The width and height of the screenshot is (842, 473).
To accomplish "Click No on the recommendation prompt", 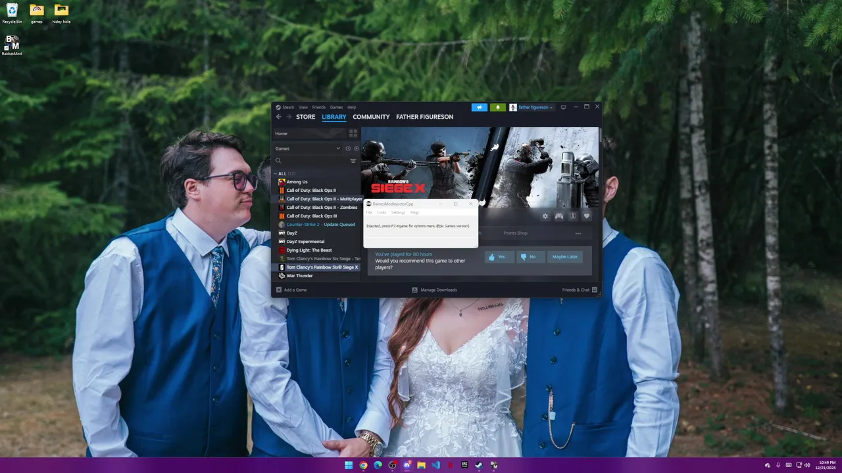I will point(530,257).
